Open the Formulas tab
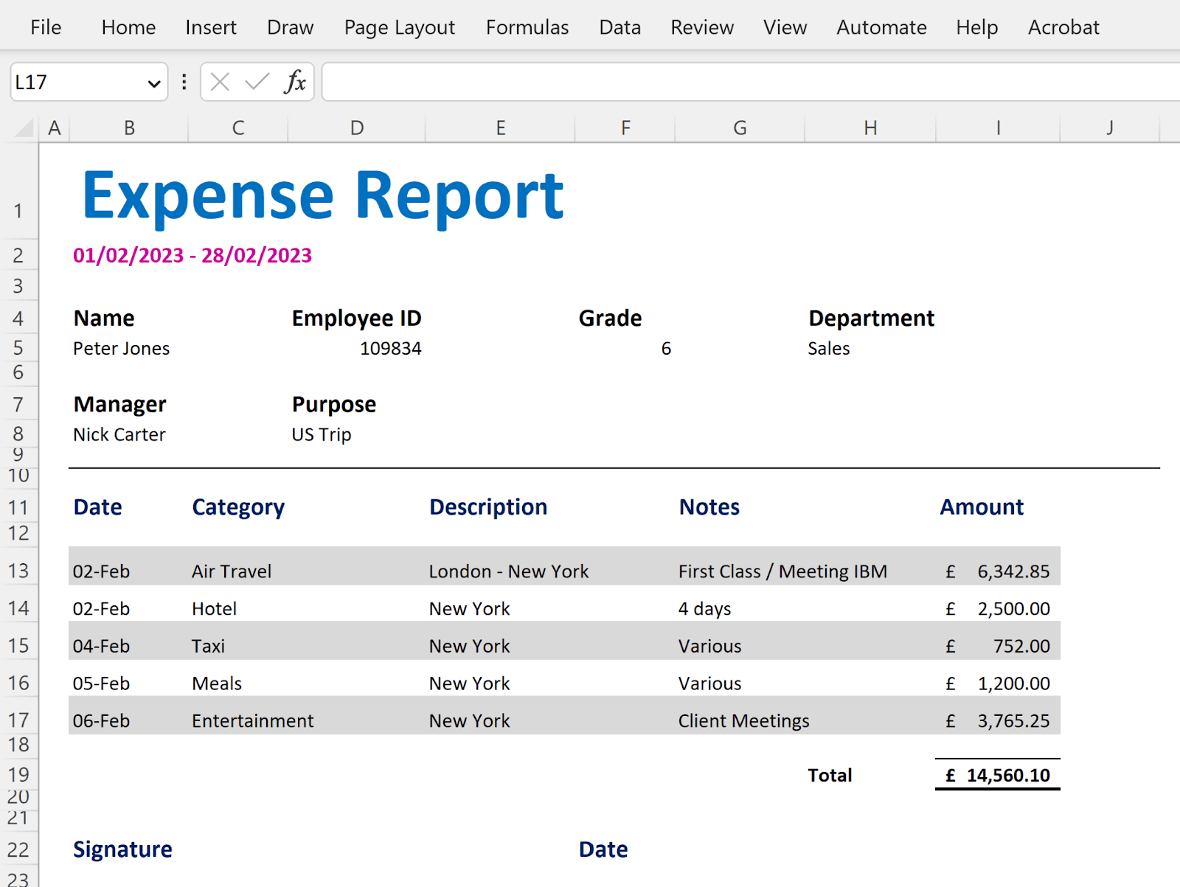 (527, 27)
